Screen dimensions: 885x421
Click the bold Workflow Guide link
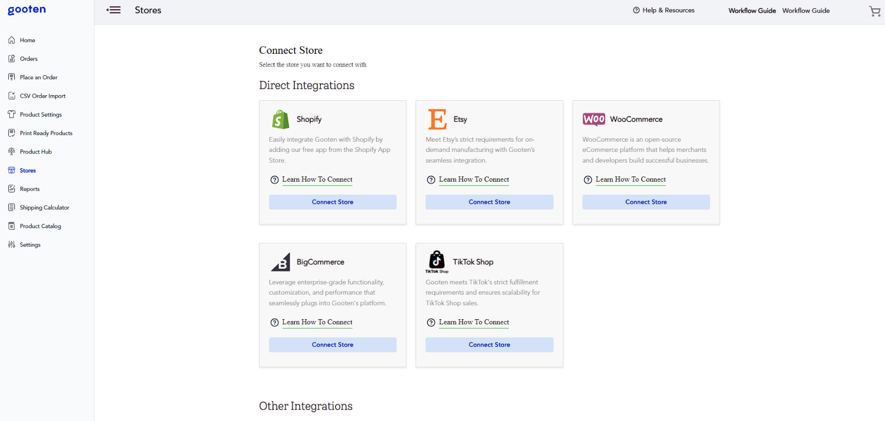click(x=752, y=11)
